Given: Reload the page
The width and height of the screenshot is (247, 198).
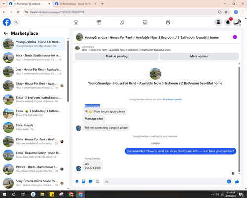Looking at the screenshot, I should point(18,12).
